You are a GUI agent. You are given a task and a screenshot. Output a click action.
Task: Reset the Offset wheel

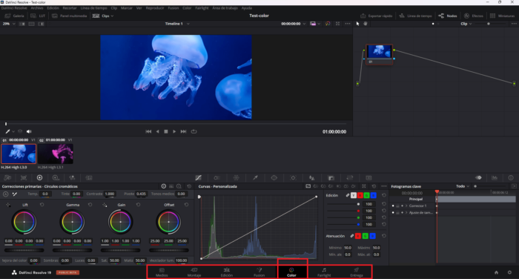[x=186, y=205]
